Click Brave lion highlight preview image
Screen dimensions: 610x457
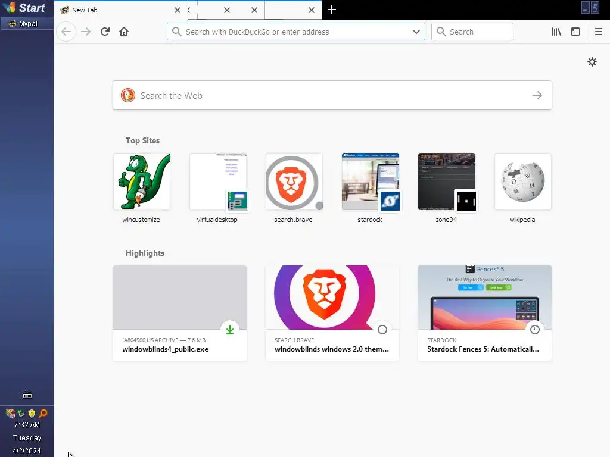[x=332, y=298]
